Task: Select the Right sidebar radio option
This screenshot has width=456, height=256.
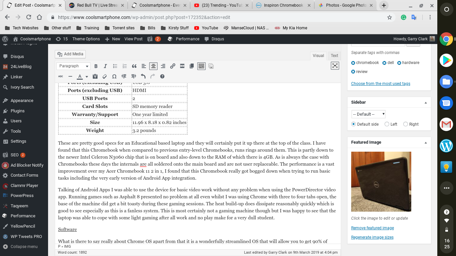Action: point(406,124)
